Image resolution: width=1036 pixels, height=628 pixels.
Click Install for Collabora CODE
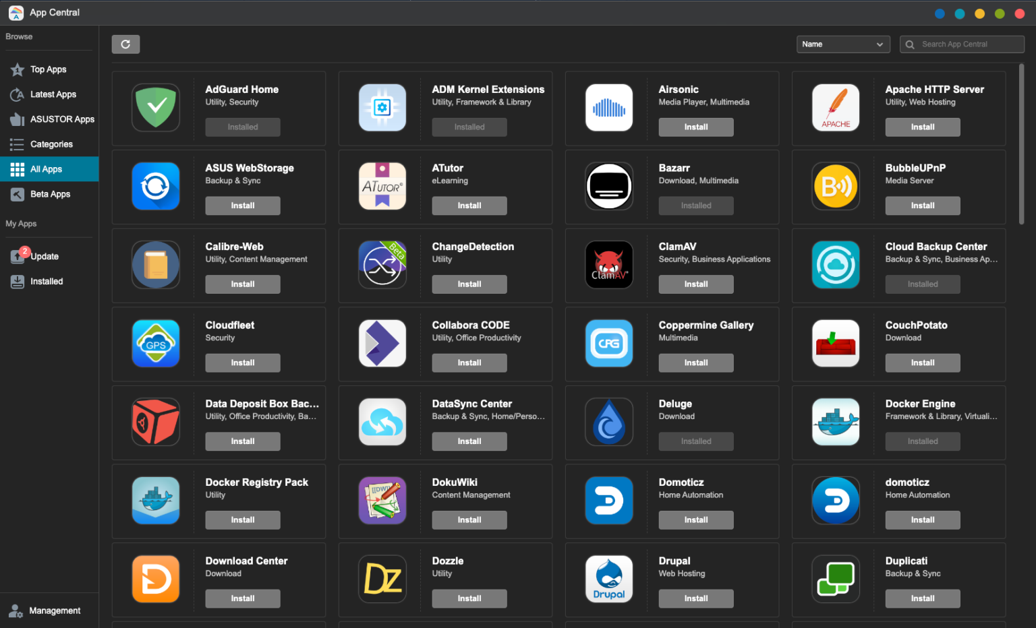click(469, 363)
